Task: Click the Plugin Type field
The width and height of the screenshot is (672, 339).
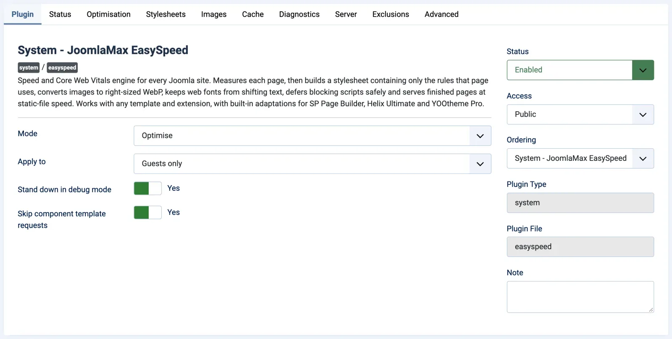Action: 580,203
